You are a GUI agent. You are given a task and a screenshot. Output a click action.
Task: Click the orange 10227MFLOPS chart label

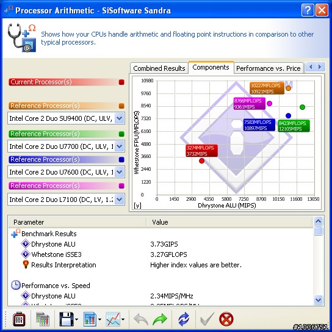pos(267,88)
